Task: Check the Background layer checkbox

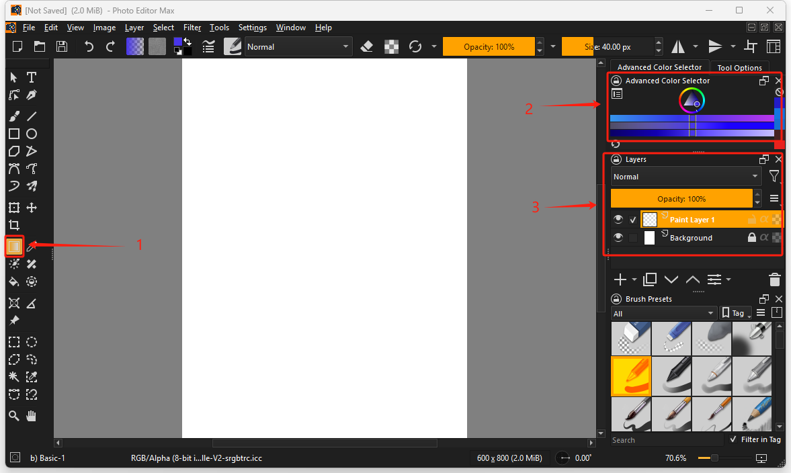Action: [x=633, y=238]
